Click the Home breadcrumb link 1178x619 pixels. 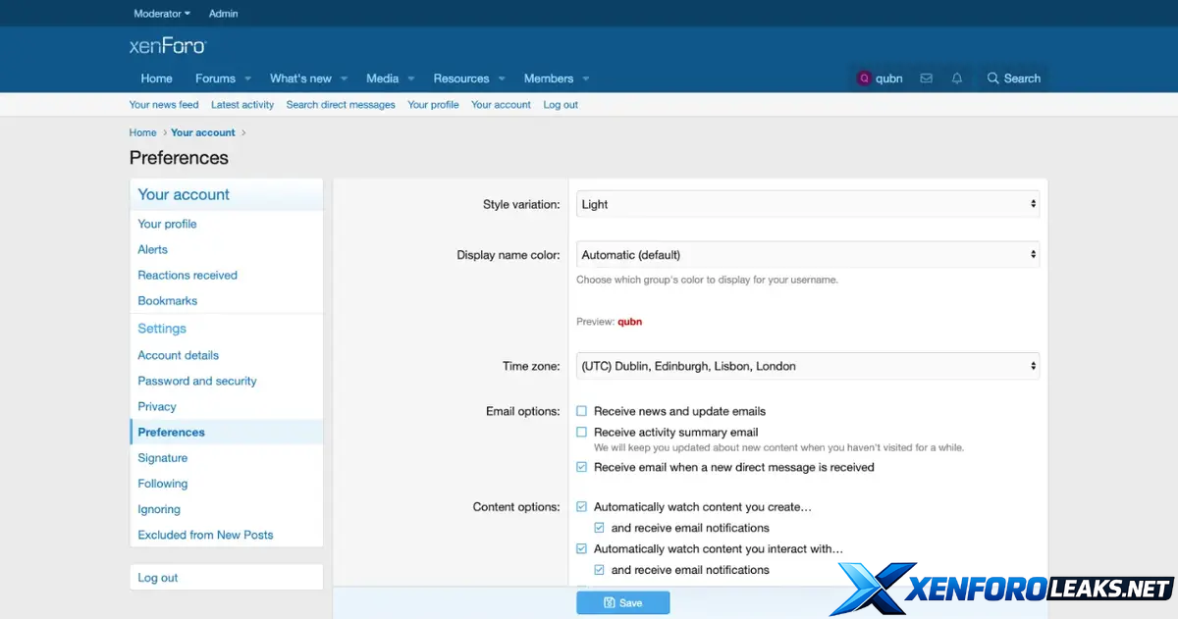point(142,132)
